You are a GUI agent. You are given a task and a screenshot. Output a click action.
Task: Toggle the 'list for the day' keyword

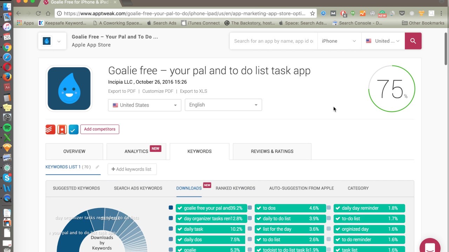click(290, 229)
